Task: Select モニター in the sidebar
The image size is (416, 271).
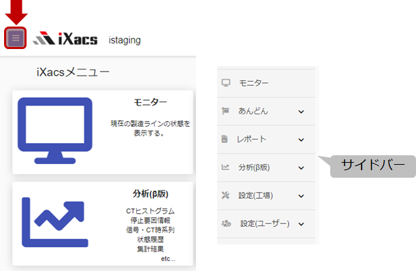Action: tap(266, 83)
